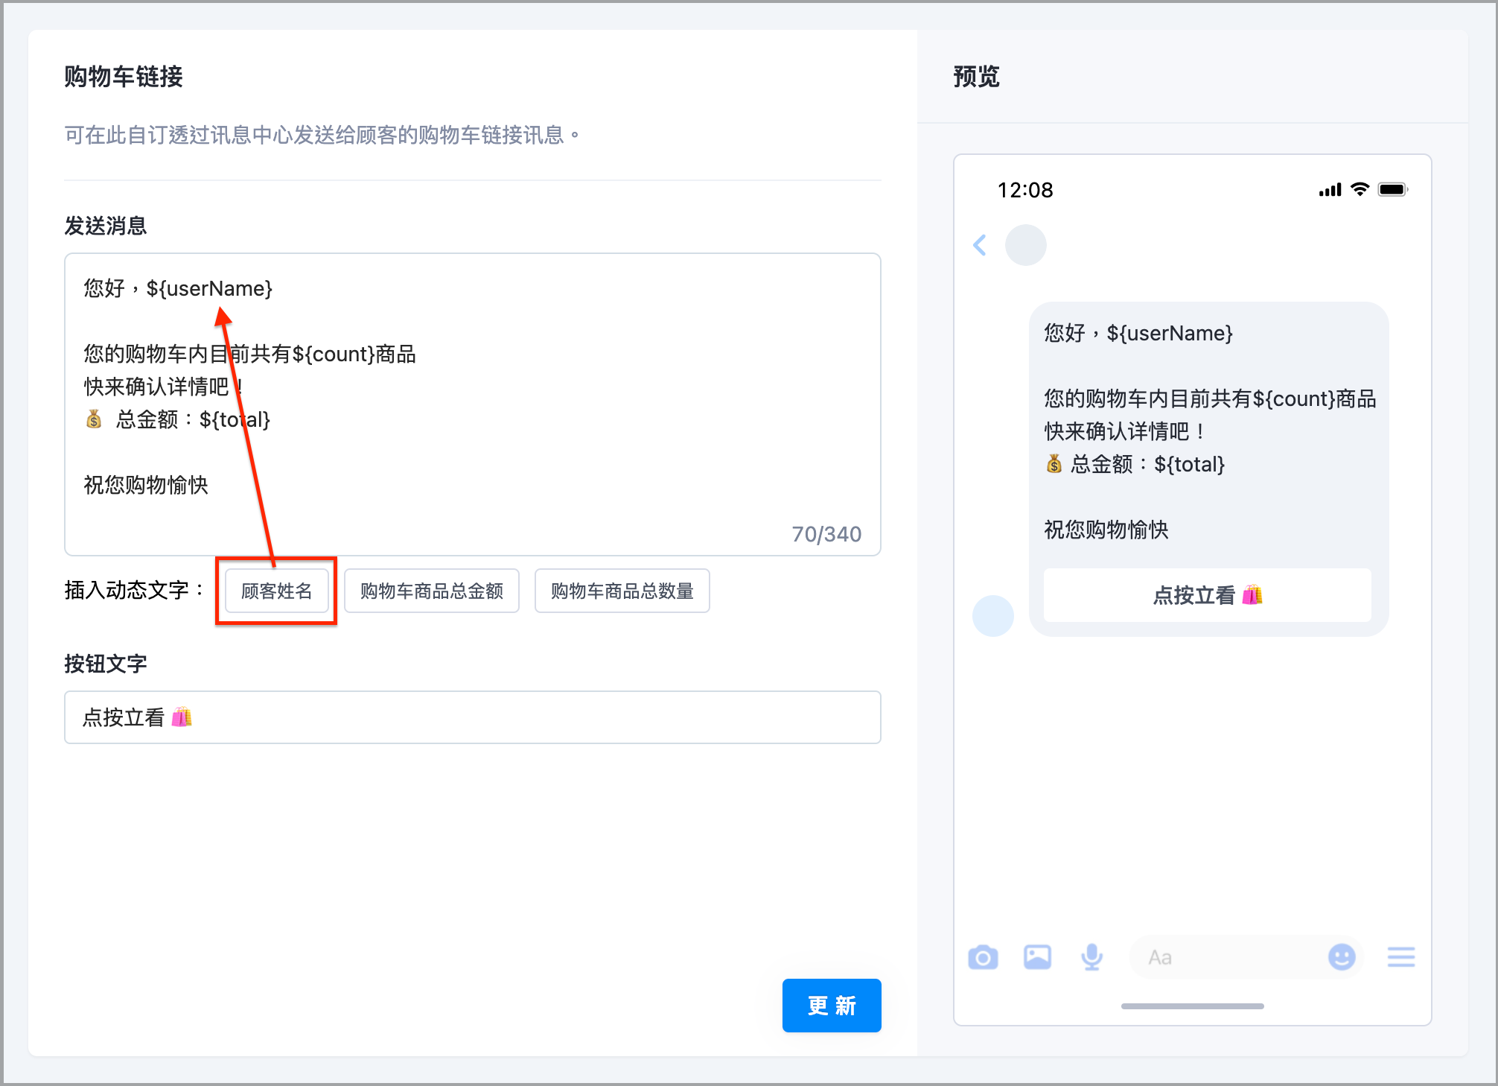Click the 预览 panel title
The image size is (1498, 1086).
pyautogui.click(x=976, y=76)
